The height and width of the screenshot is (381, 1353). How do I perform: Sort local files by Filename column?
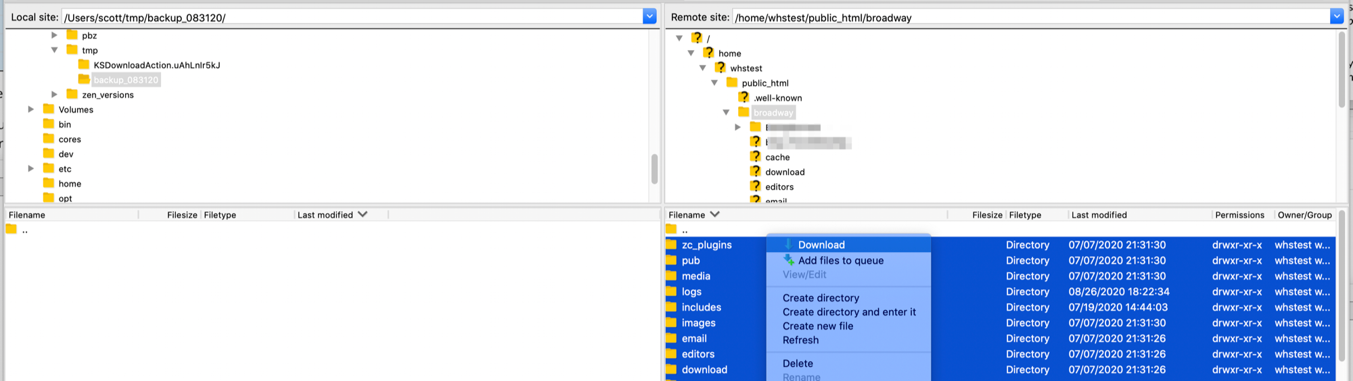click(x=71, y=215)
